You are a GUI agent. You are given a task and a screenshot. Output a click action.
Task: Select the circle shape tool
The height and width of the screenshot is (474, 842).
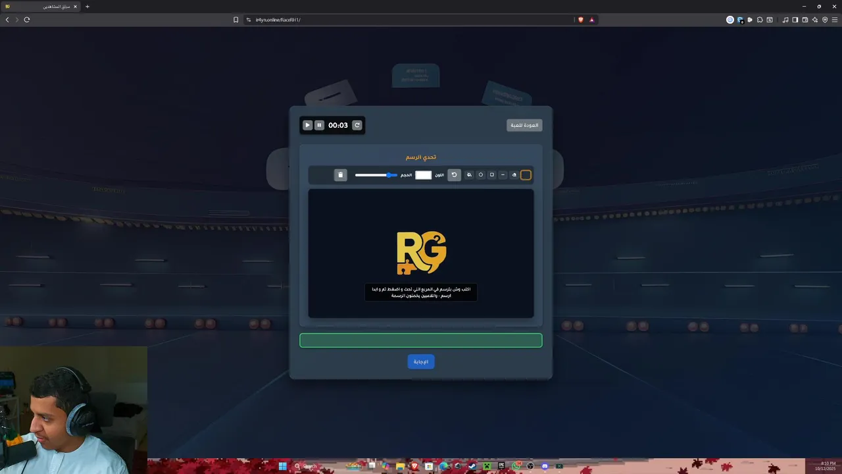click(481, 175)
